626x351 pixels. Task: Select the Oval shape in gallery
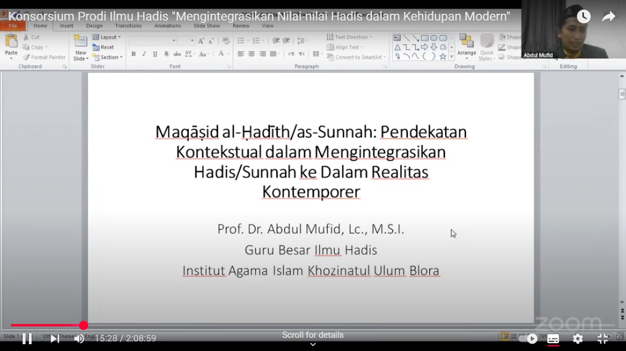(x=433, y=38)
